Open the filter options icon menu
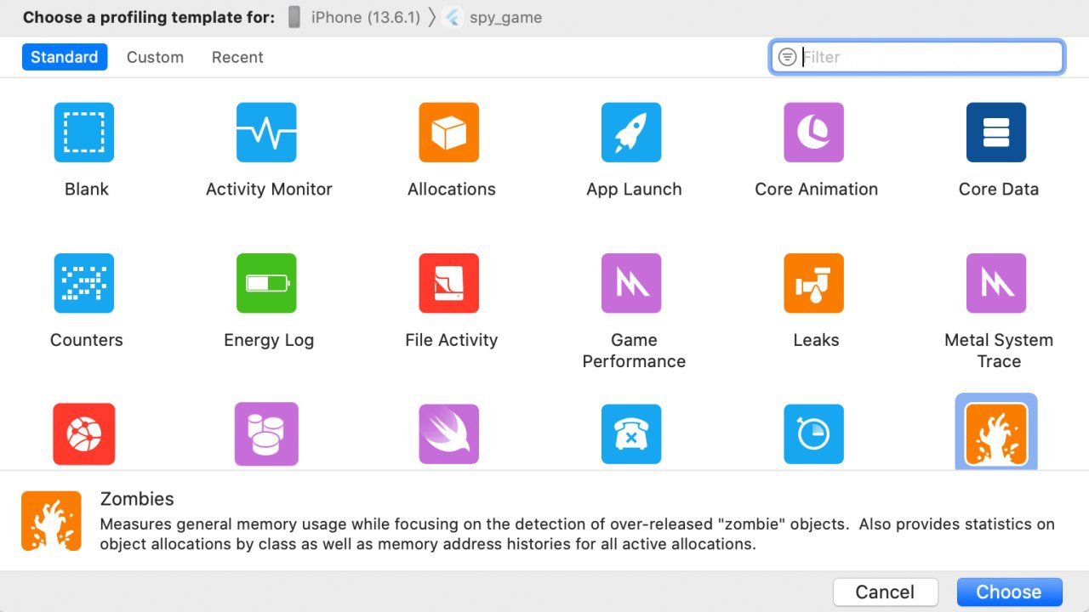This screenshot has height=612, width=1089. click(788, 57)
